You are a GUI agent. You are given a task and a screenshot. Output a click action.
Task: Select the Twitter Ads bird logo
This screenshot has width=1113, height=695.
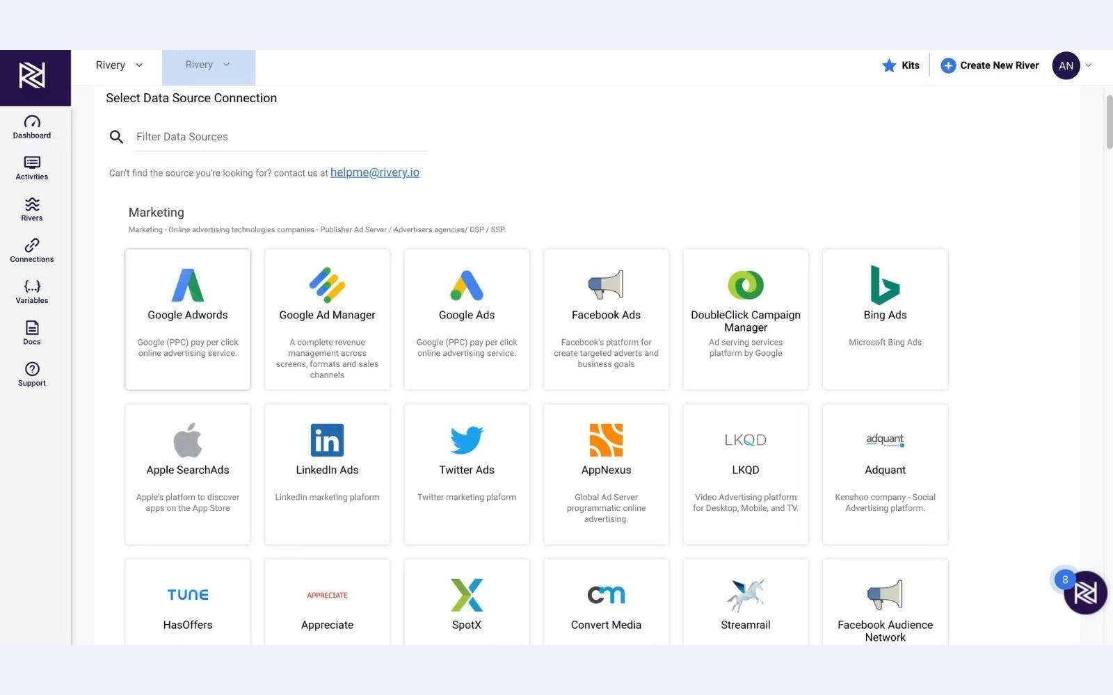click(x=467, y=440)
